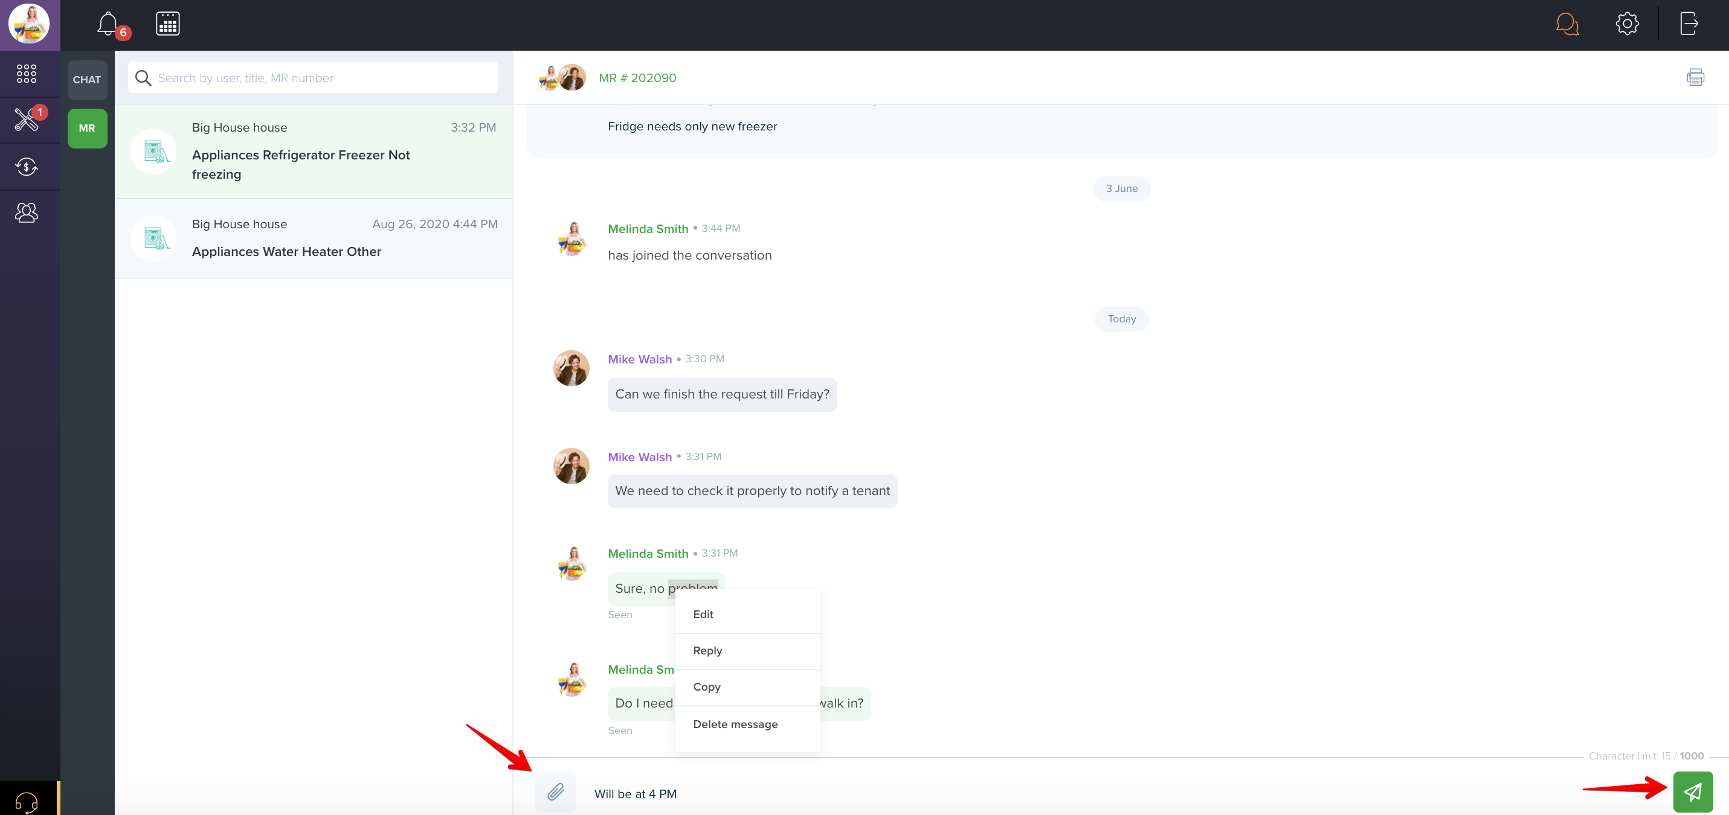Click the 'Character limit: 15 / 1000' counter
1729x815 pixels.
1646,756
